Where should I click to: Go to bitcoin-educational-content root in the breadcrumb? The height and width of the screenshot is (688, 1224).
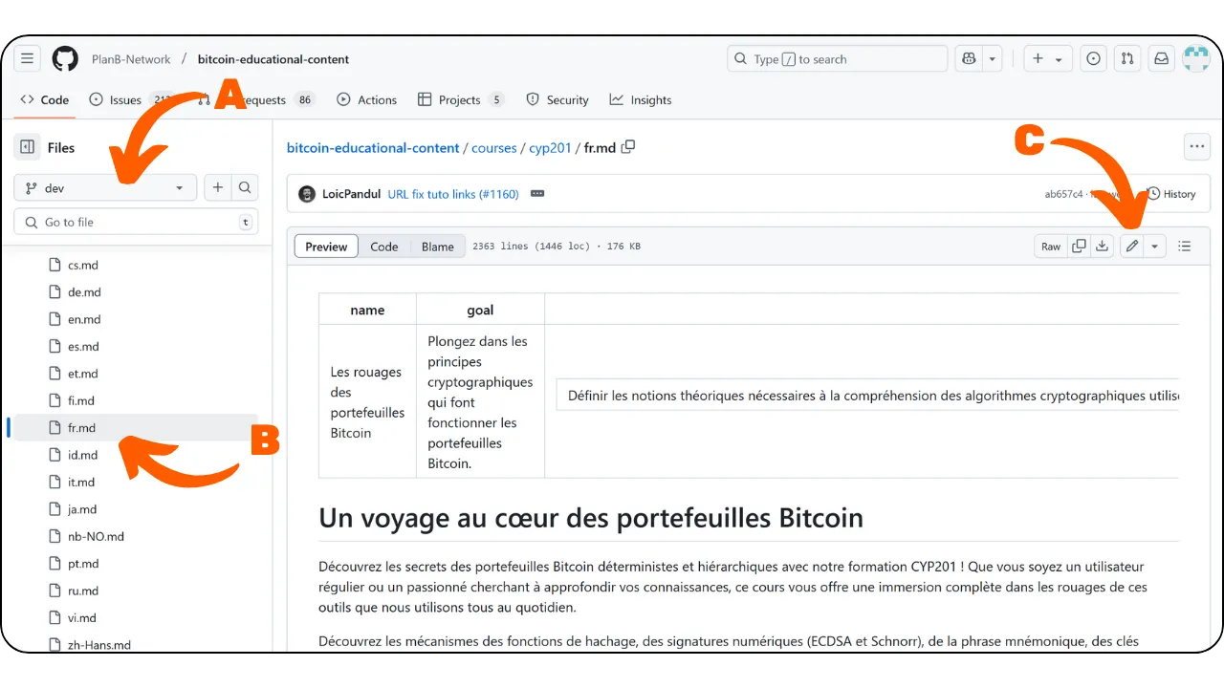pyautogui.click(x=373, y=148)
